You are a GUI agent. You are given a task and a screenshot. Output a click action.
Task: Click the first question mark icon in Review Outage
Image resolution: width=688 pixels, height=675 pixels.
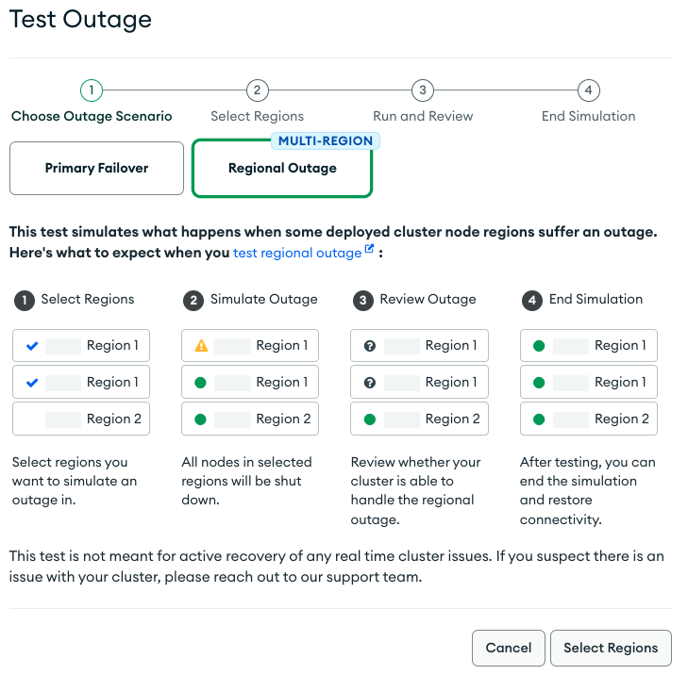370,346
